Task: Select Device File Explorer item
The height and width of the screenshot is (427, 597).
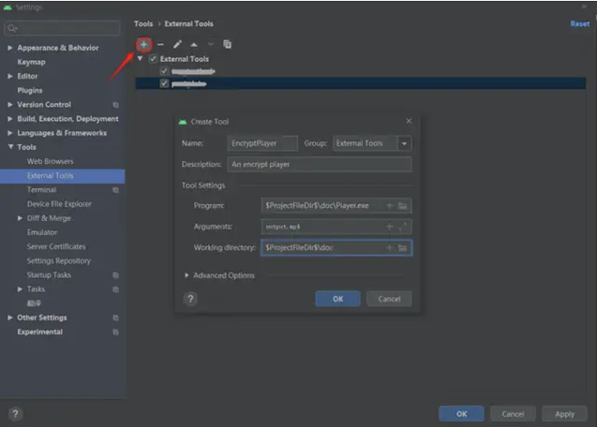Action: 59,204
